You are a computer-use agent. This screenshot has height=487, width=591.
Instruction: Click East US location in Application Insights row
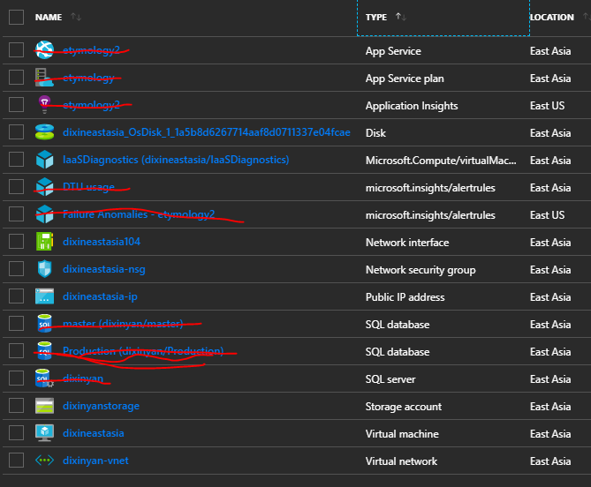coord(548,106)
